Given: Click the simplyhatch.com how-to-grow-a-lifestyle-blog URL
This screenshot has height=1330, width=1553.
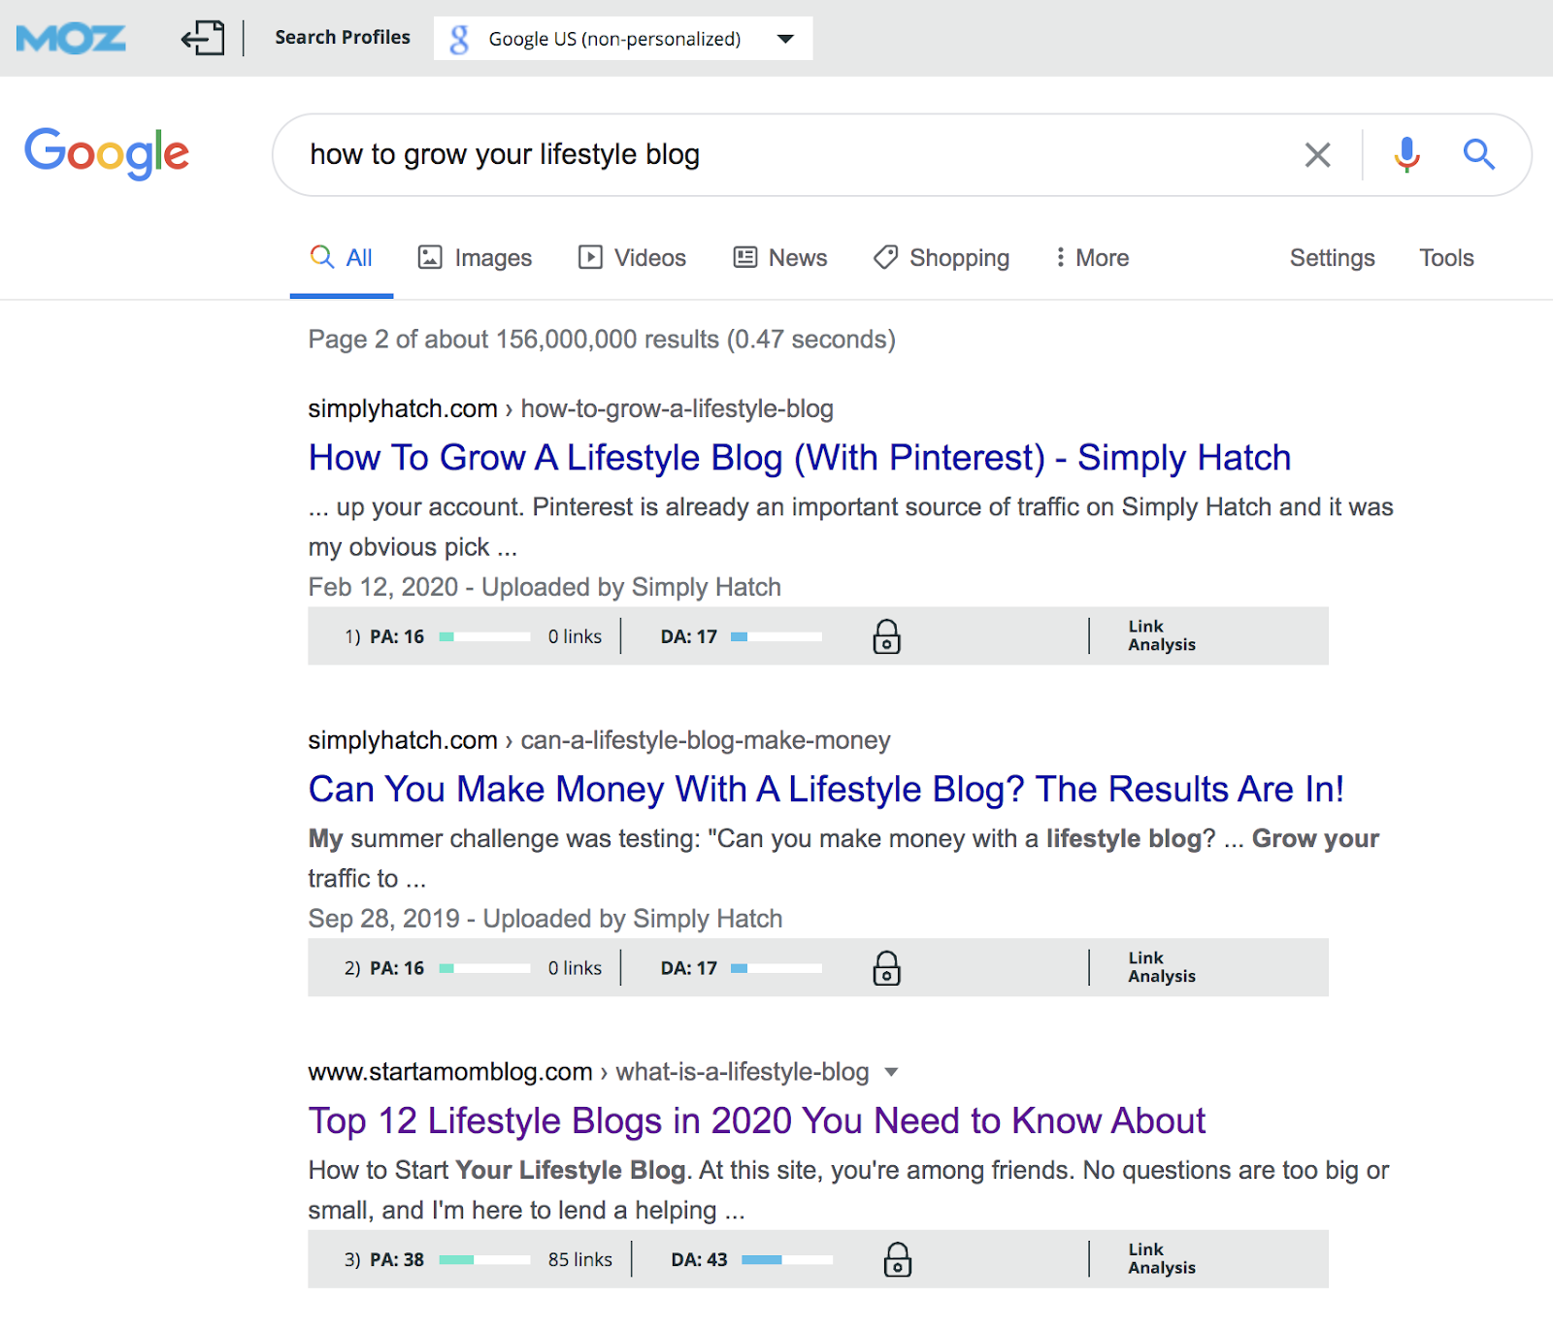Looking at the screenshot, I should [571, 409].
